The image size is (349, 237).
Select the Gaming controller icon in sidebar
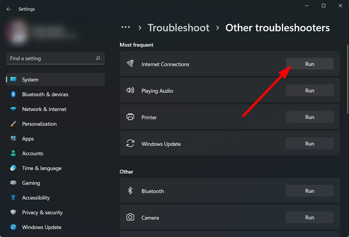13,183
